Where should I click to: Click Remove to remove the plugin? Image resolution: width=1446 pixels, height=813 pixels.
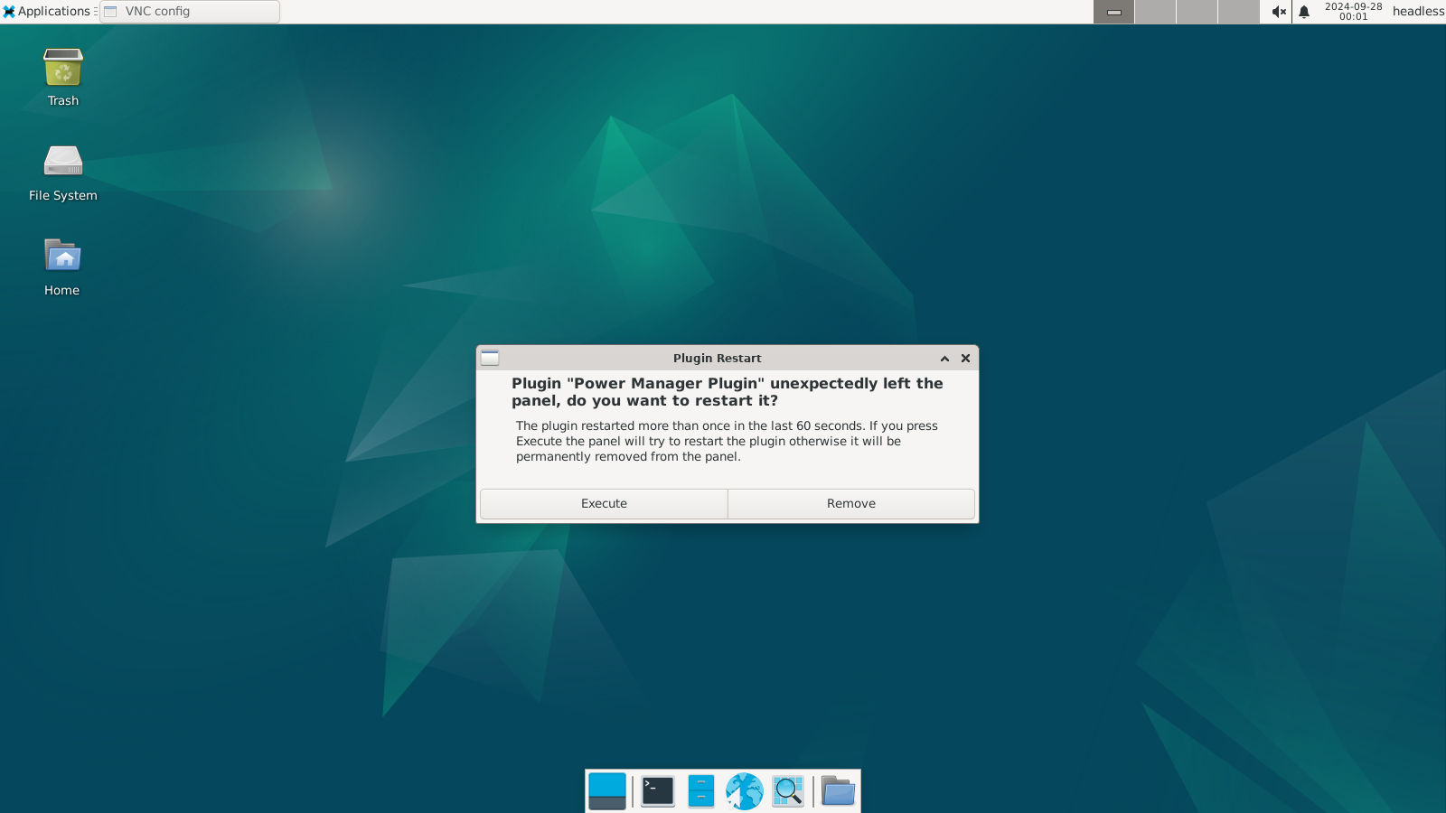[851, 504]
